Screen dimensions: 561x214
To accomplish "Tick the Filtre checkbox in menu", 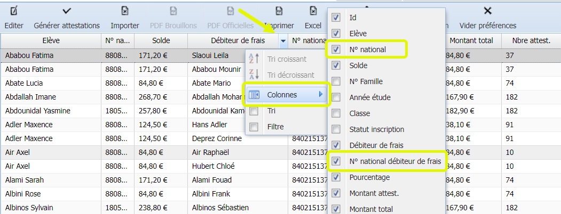I will [x=254, y=127].
